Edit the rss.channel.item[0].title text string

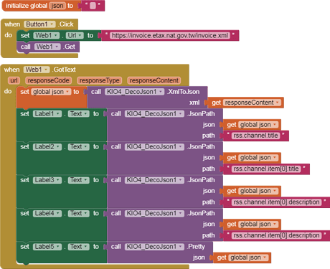(x=266, y=169)
